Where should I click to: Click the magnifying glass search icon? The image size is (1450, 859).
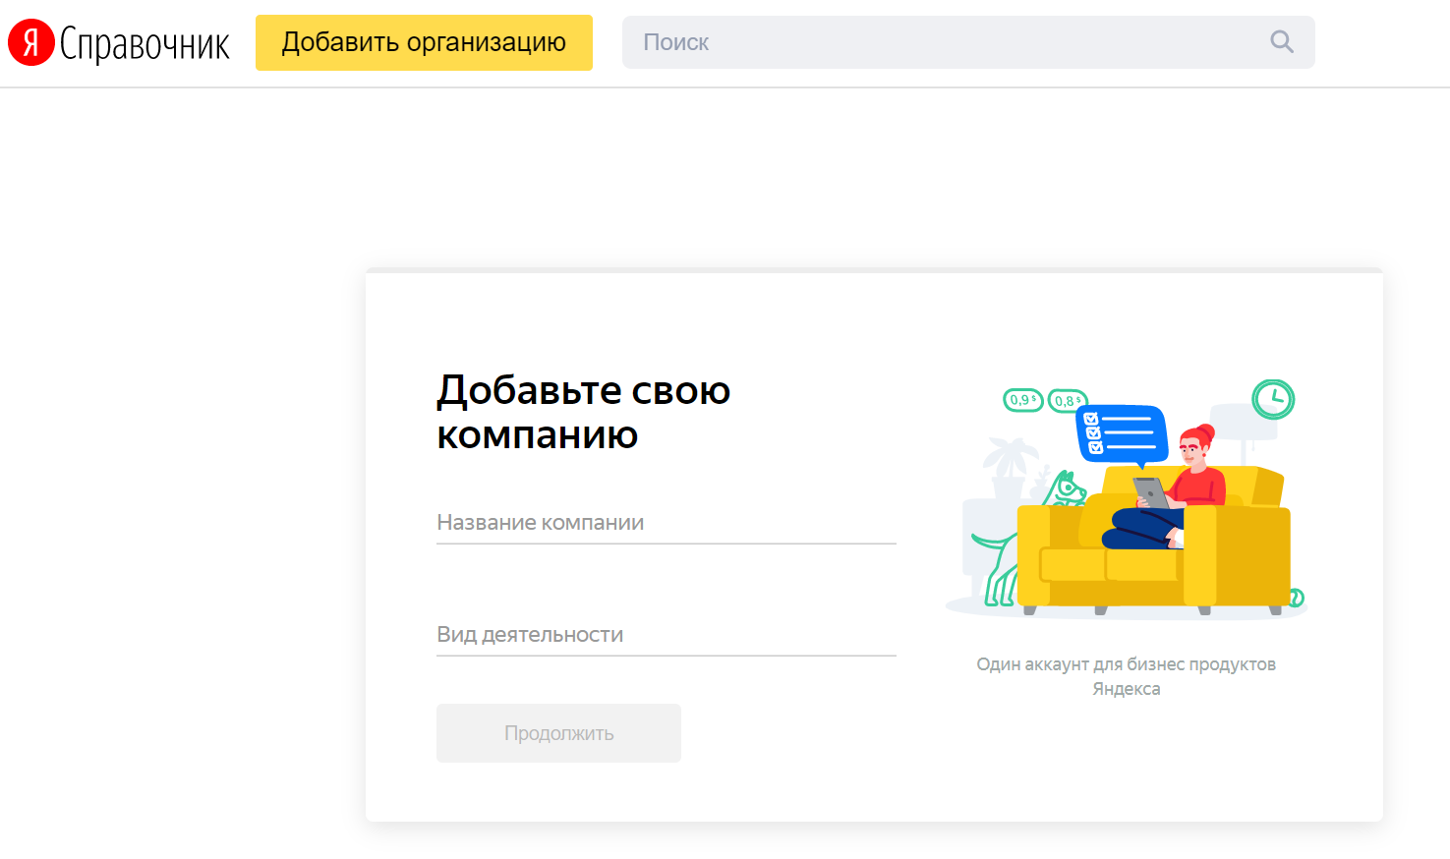click(x=1281, y=42)
